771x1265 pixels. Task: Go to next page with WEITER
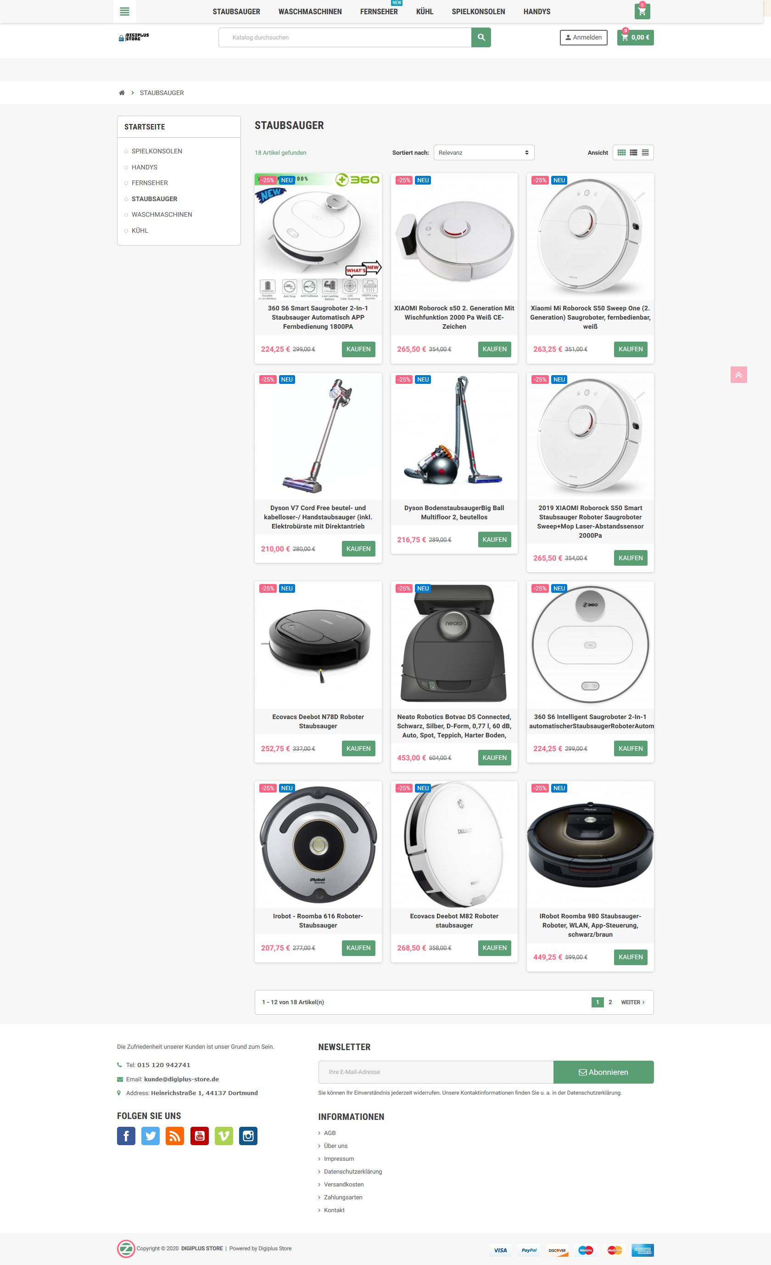tap(632, 1002)
